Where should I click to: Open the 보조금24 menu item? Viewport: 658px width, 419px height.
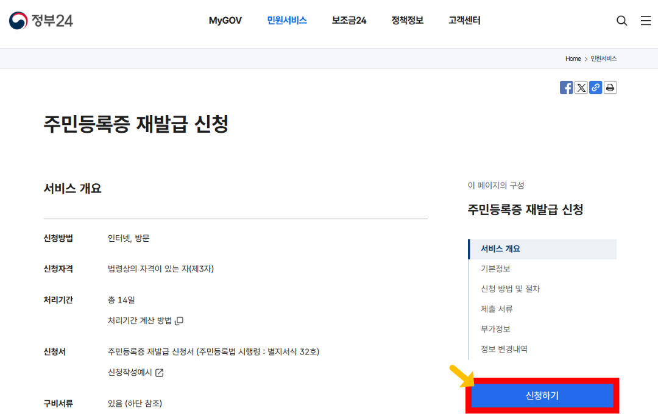[348, 20]
